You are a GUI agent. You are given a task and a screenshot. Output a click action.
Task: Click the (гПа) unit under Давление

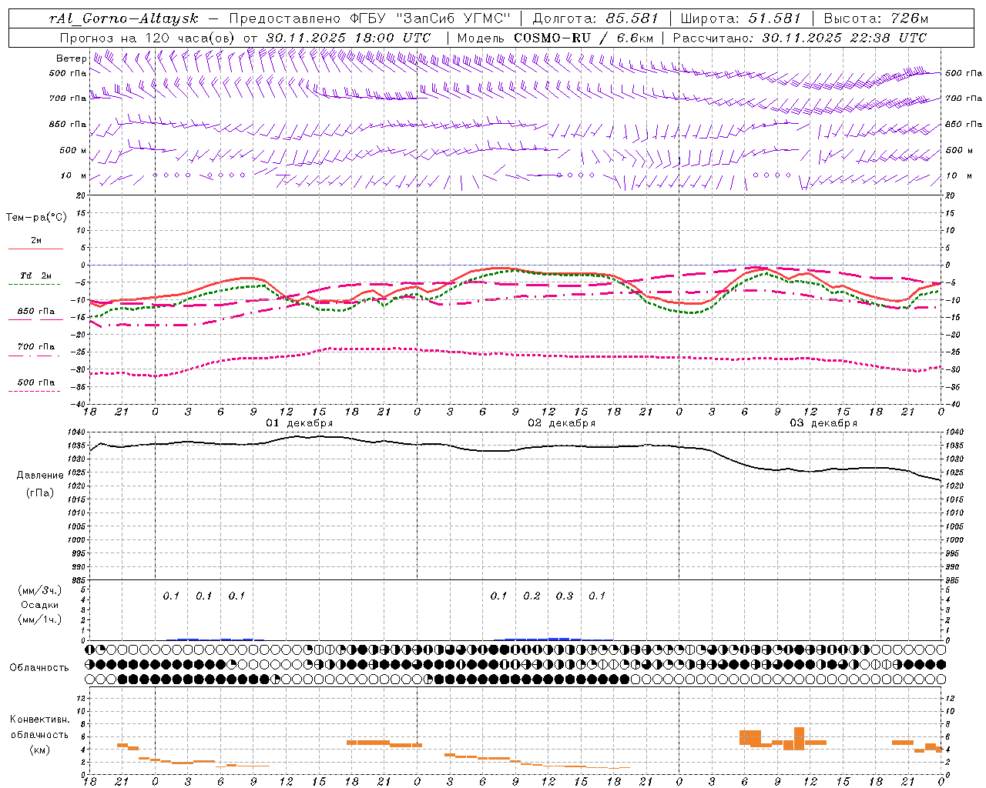[40, 492]
